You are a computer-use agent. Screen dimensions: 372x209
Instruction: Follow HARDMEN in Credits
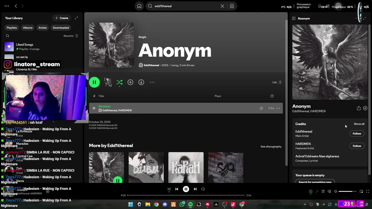(357, 146)
